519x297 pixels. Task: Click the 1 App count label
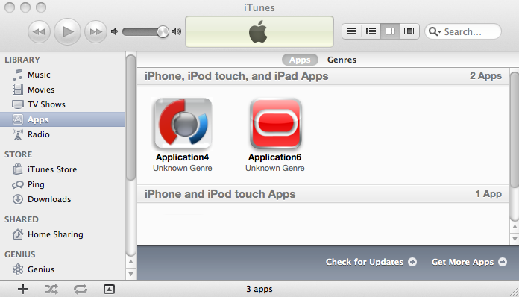point(488,194)
